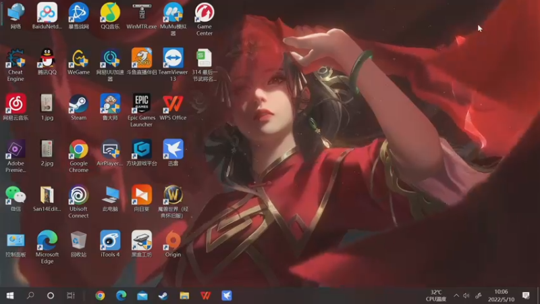Open the input method tray icon
The image size is (540, 304).
point(479,295)
